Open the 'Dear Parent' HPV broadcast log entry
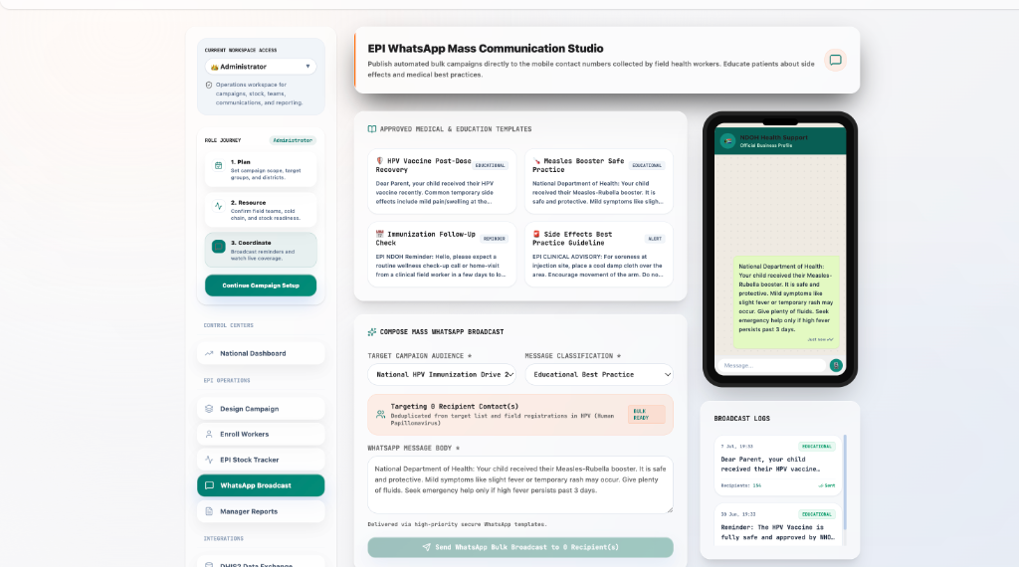 pos(778,465)
